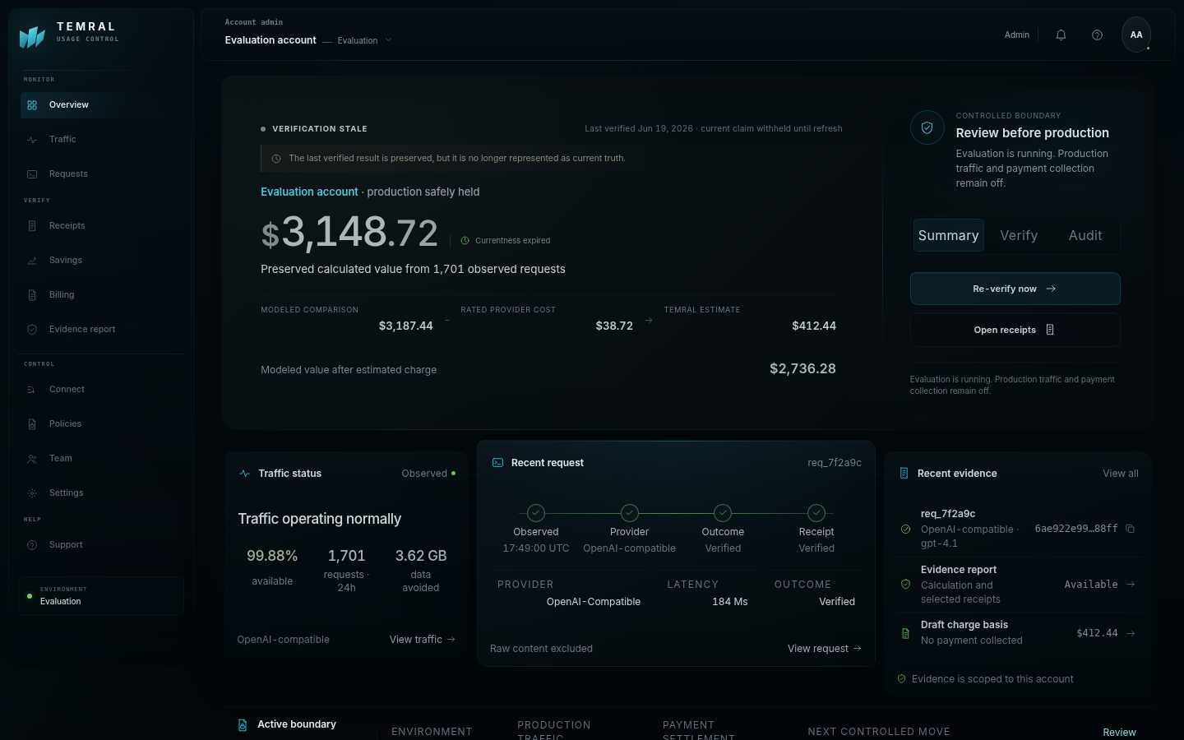This screenshot has height=740, width=1184.
Task: Click the Observed step circle in the request timeline
Action: [536, 513]
